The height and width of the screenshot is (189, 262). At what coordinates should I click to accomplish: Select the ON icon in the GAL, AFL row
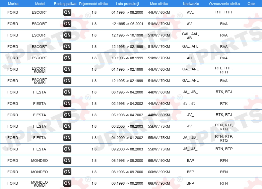[67, 46]
